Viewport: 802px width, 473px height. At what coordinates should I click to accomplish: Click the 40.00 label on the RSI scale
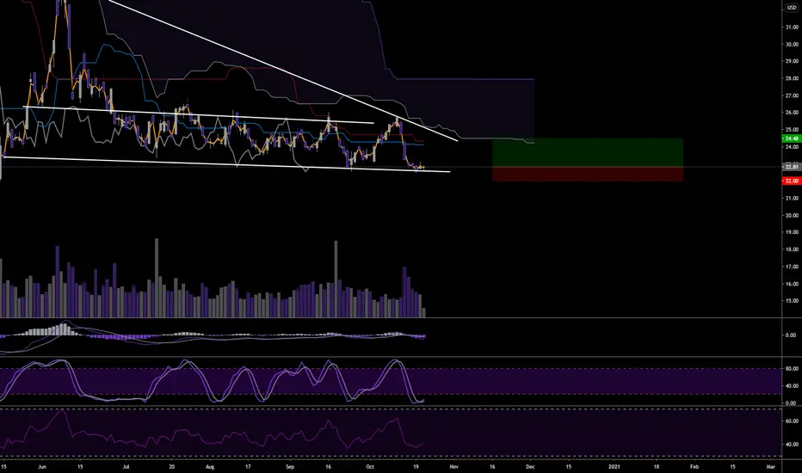[x=792, y=445]
